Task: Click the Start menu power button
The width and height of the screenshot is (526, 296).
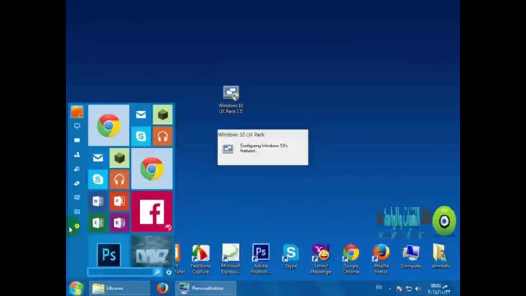Action: (x=169, y=272)
